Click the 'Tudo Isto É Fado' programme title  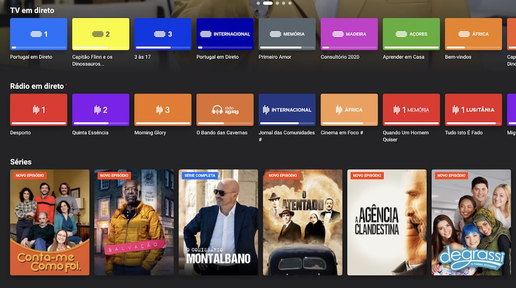464,132
